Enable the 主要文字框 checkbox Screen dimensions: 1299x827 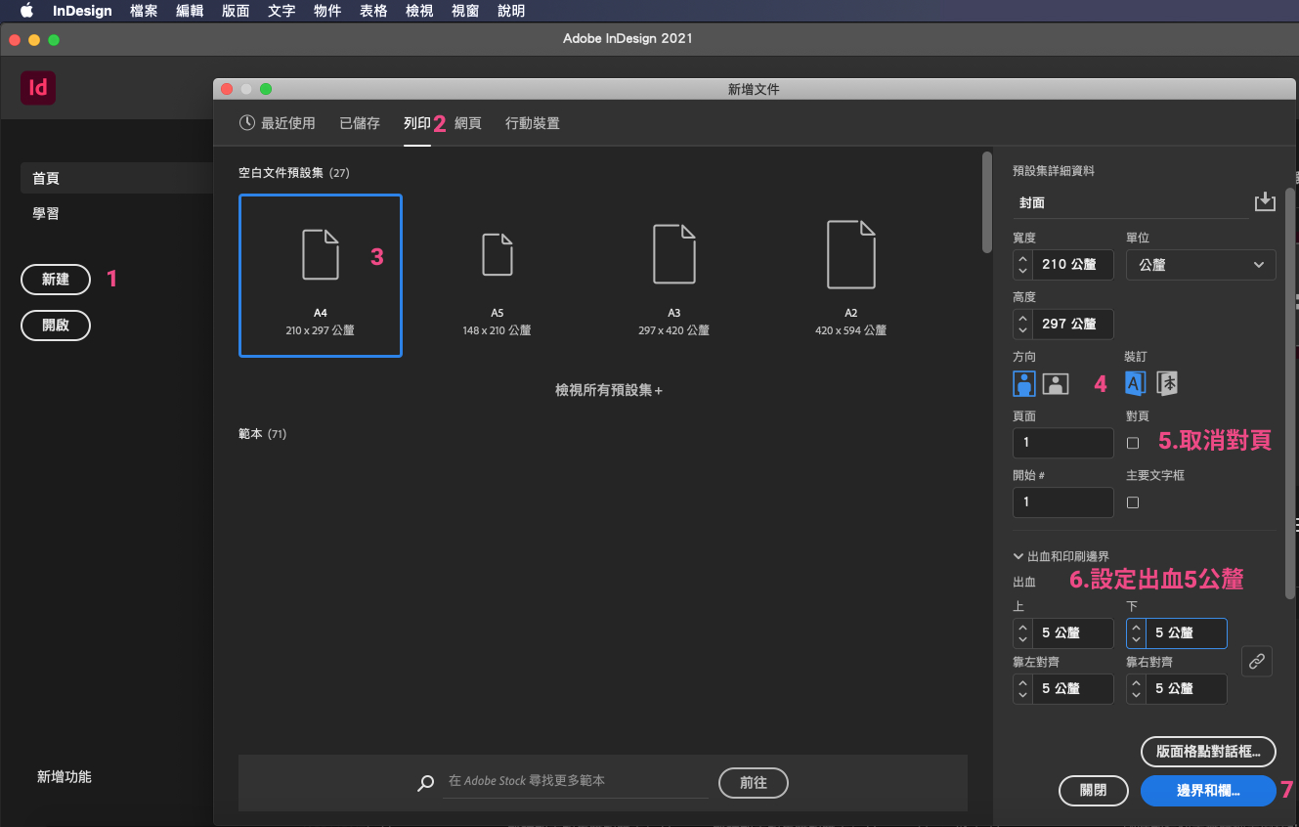tap(1133, 502)
